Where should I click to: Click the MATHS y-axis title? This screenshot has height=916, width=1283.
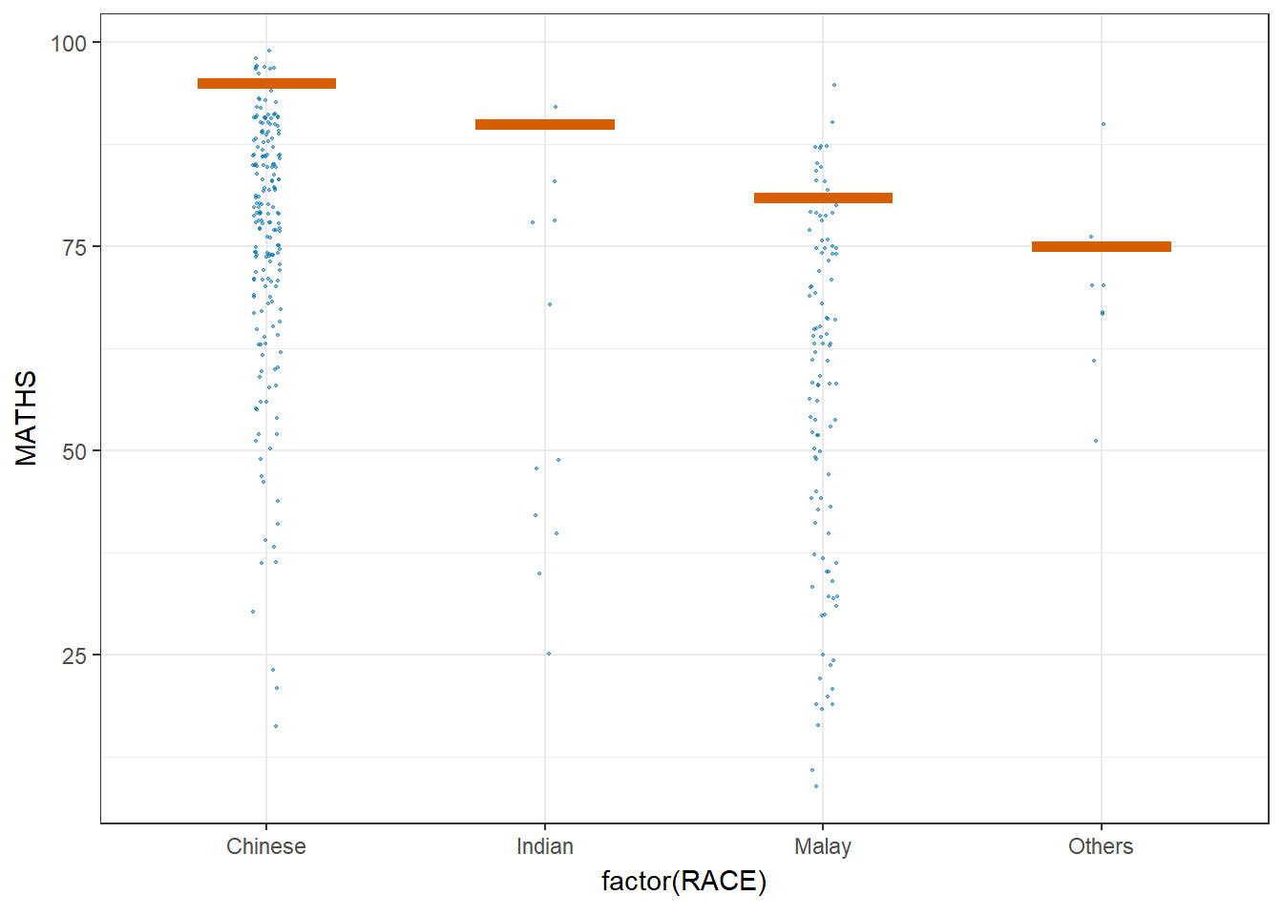pyautogui.click(x=26, y=418)
